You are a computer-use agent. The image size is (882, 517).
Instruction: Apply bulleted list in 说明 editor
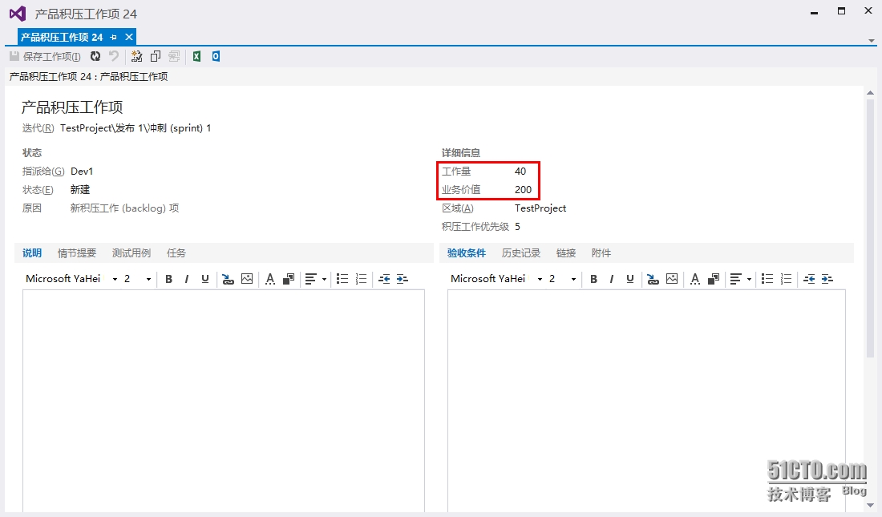[342, 279]
